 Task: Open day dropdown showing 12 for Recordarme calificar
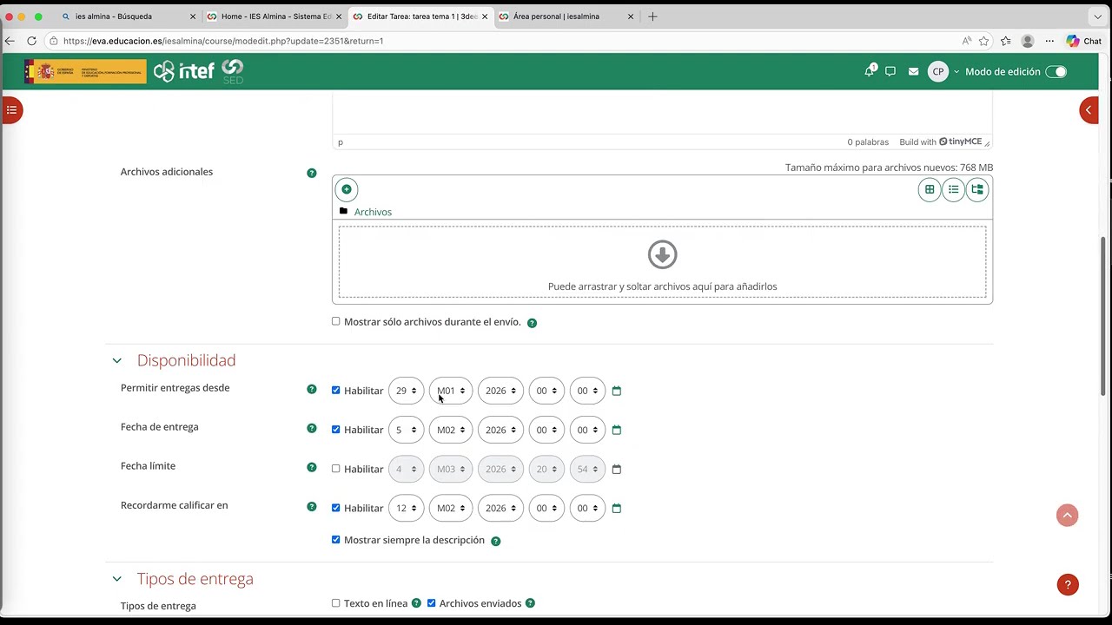click(x=407, y=508)
